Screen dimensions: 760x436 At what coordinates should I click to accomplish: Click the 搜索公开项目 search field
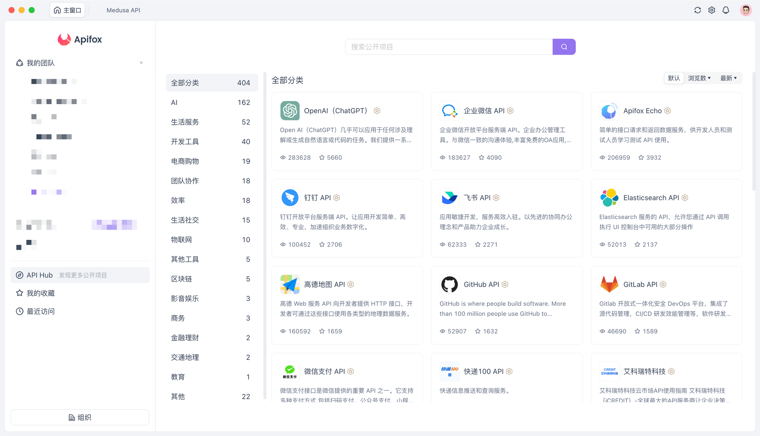click(x=448, y=47)
